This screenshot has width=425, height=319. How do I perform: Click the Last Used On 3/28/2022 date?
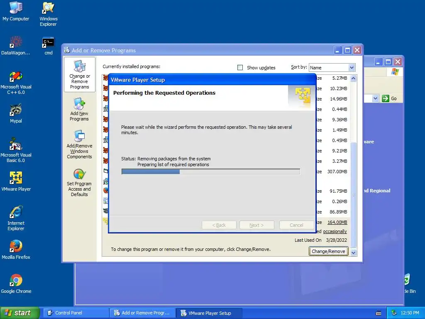pos(336,240)
